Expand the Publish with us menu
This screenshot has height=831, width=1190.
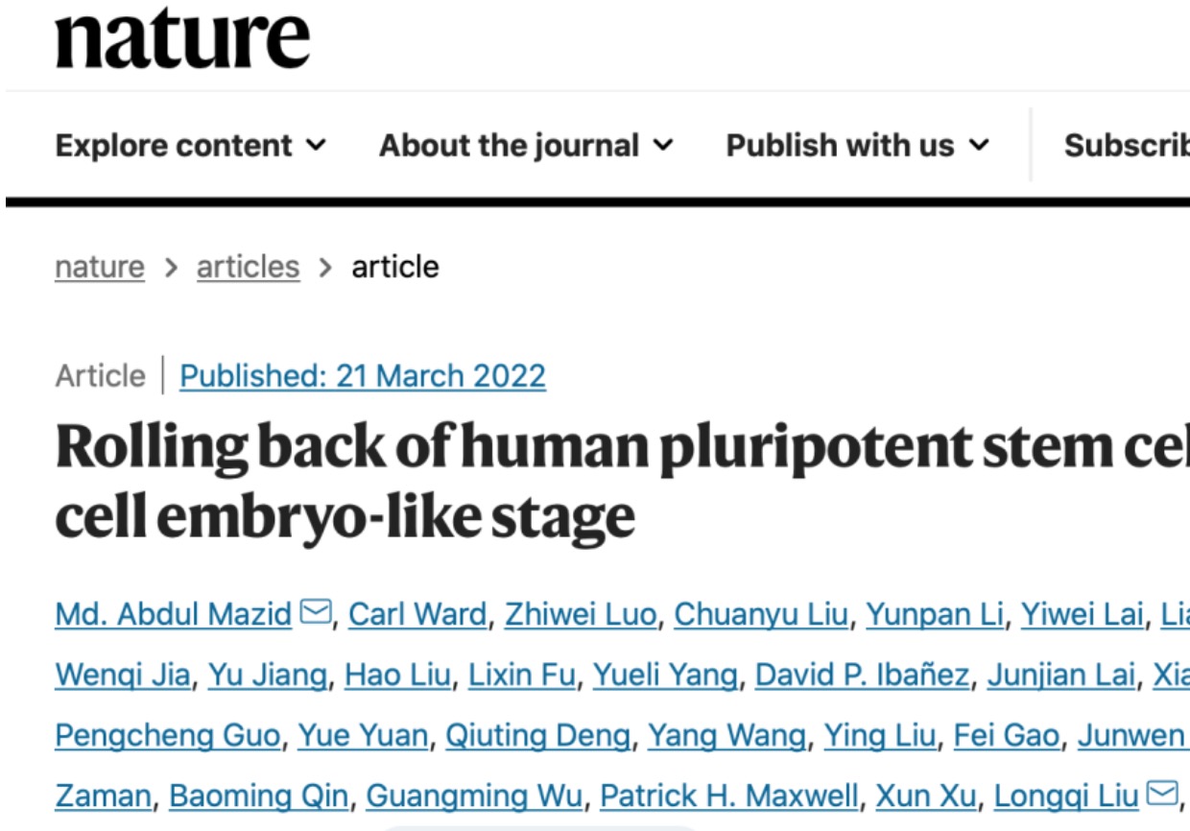click(x=857, y=145)
